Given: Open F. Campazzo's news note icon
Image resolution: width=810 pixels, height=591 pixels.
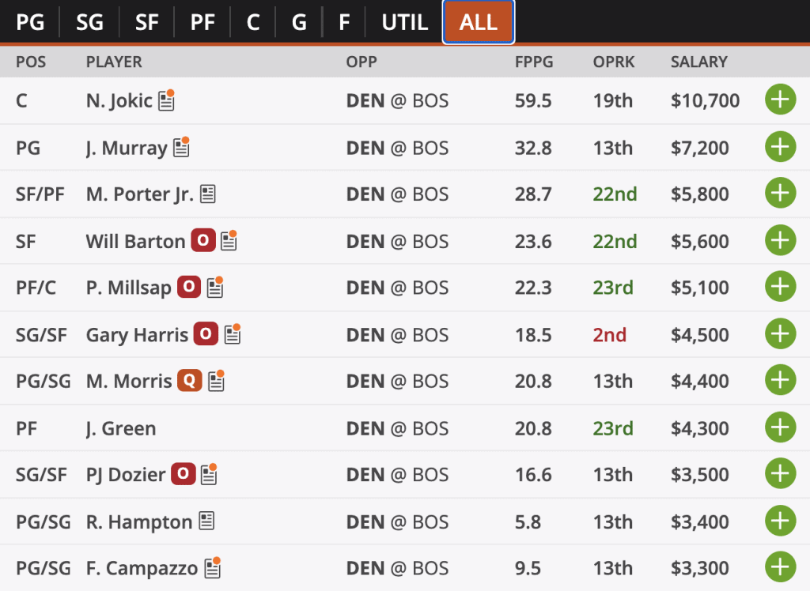Looking at the screenshot, I should coord(212,568).
